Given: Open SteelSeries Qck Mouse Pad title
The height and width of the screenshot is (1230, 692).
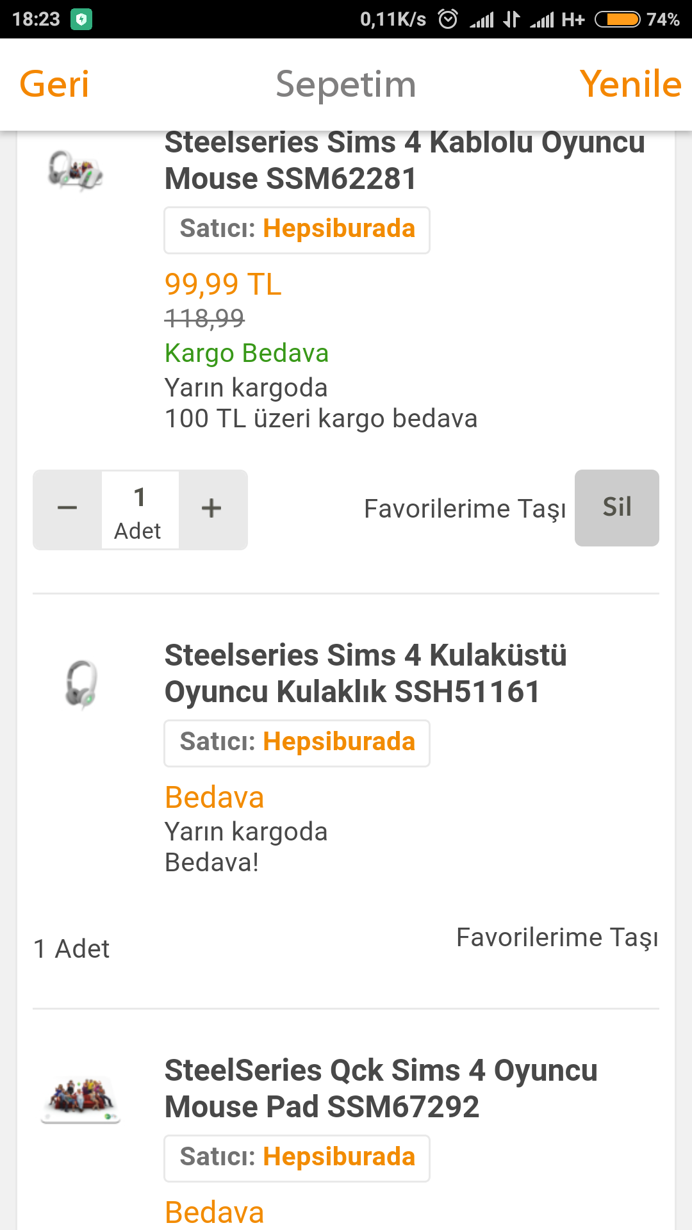Looking at the screenshot, I should coord(381,1088).
